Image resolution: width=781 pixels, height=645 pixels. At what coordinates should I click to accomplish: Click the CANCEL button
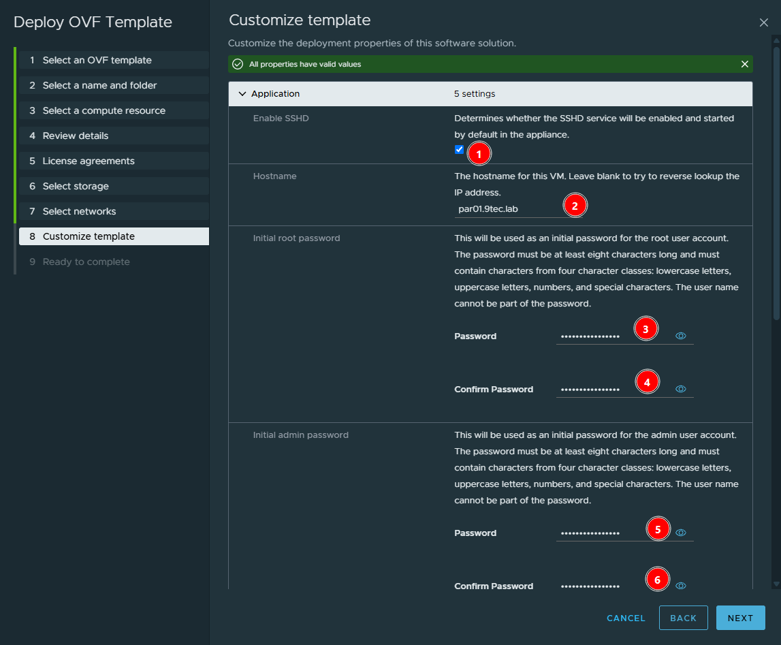click(x=626, y=618)
